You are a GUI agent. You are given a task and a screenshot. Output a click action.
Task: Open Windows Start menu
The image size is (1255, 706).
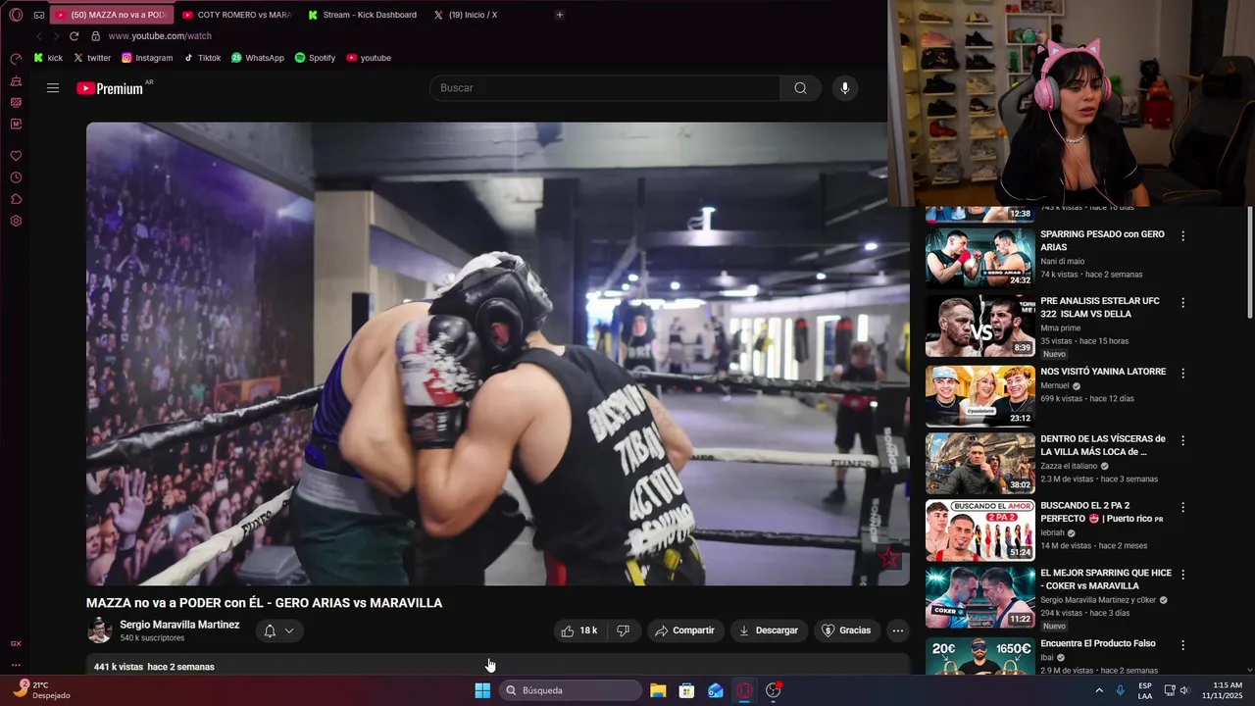tap(482, 690)
